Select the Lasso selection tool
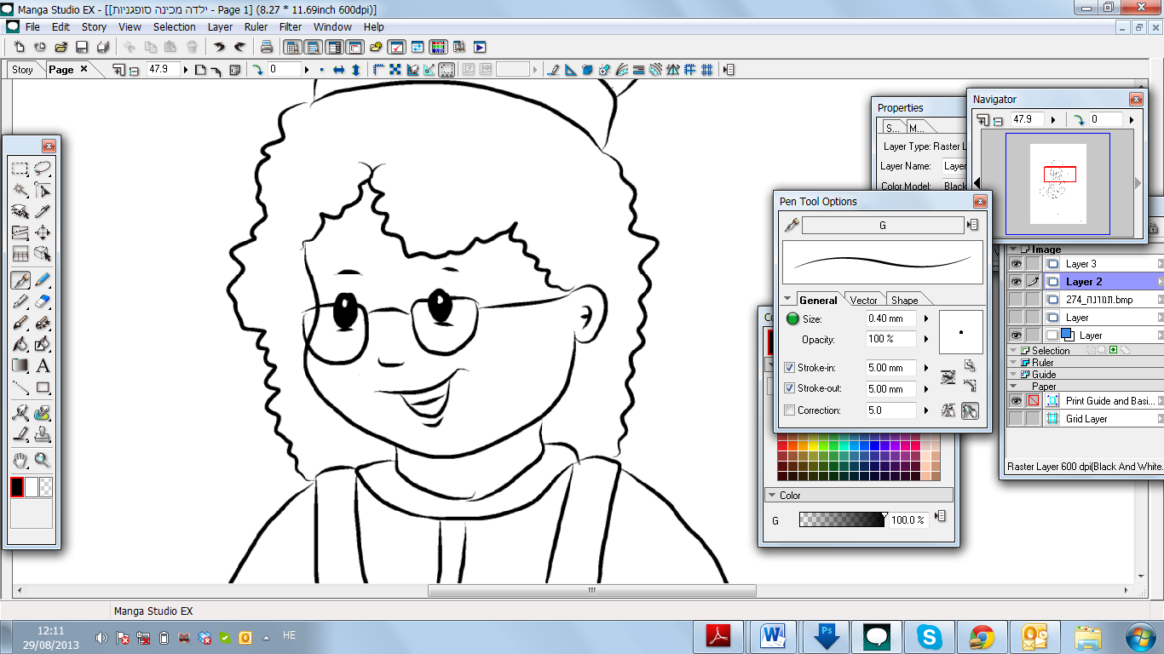The height and width of the screenshot is (654, 1164). [x=43, y=168]
